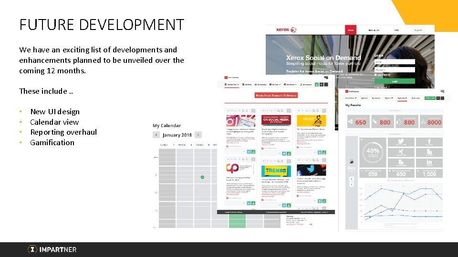
Task: Click the green Login button
Action: click(x=395, y=81)
